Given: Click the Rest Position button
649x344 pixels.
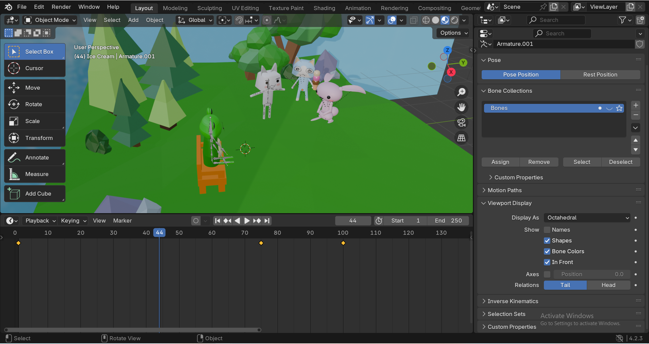Looking at the screenshot, I should (x=600, y=75).
